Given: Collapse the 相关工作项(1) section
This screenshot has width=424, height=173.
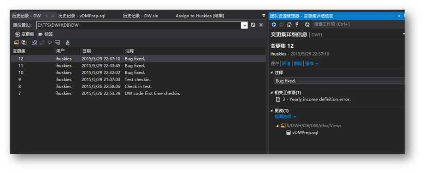Looking at the screenshot, I should (x=272, y=93).
